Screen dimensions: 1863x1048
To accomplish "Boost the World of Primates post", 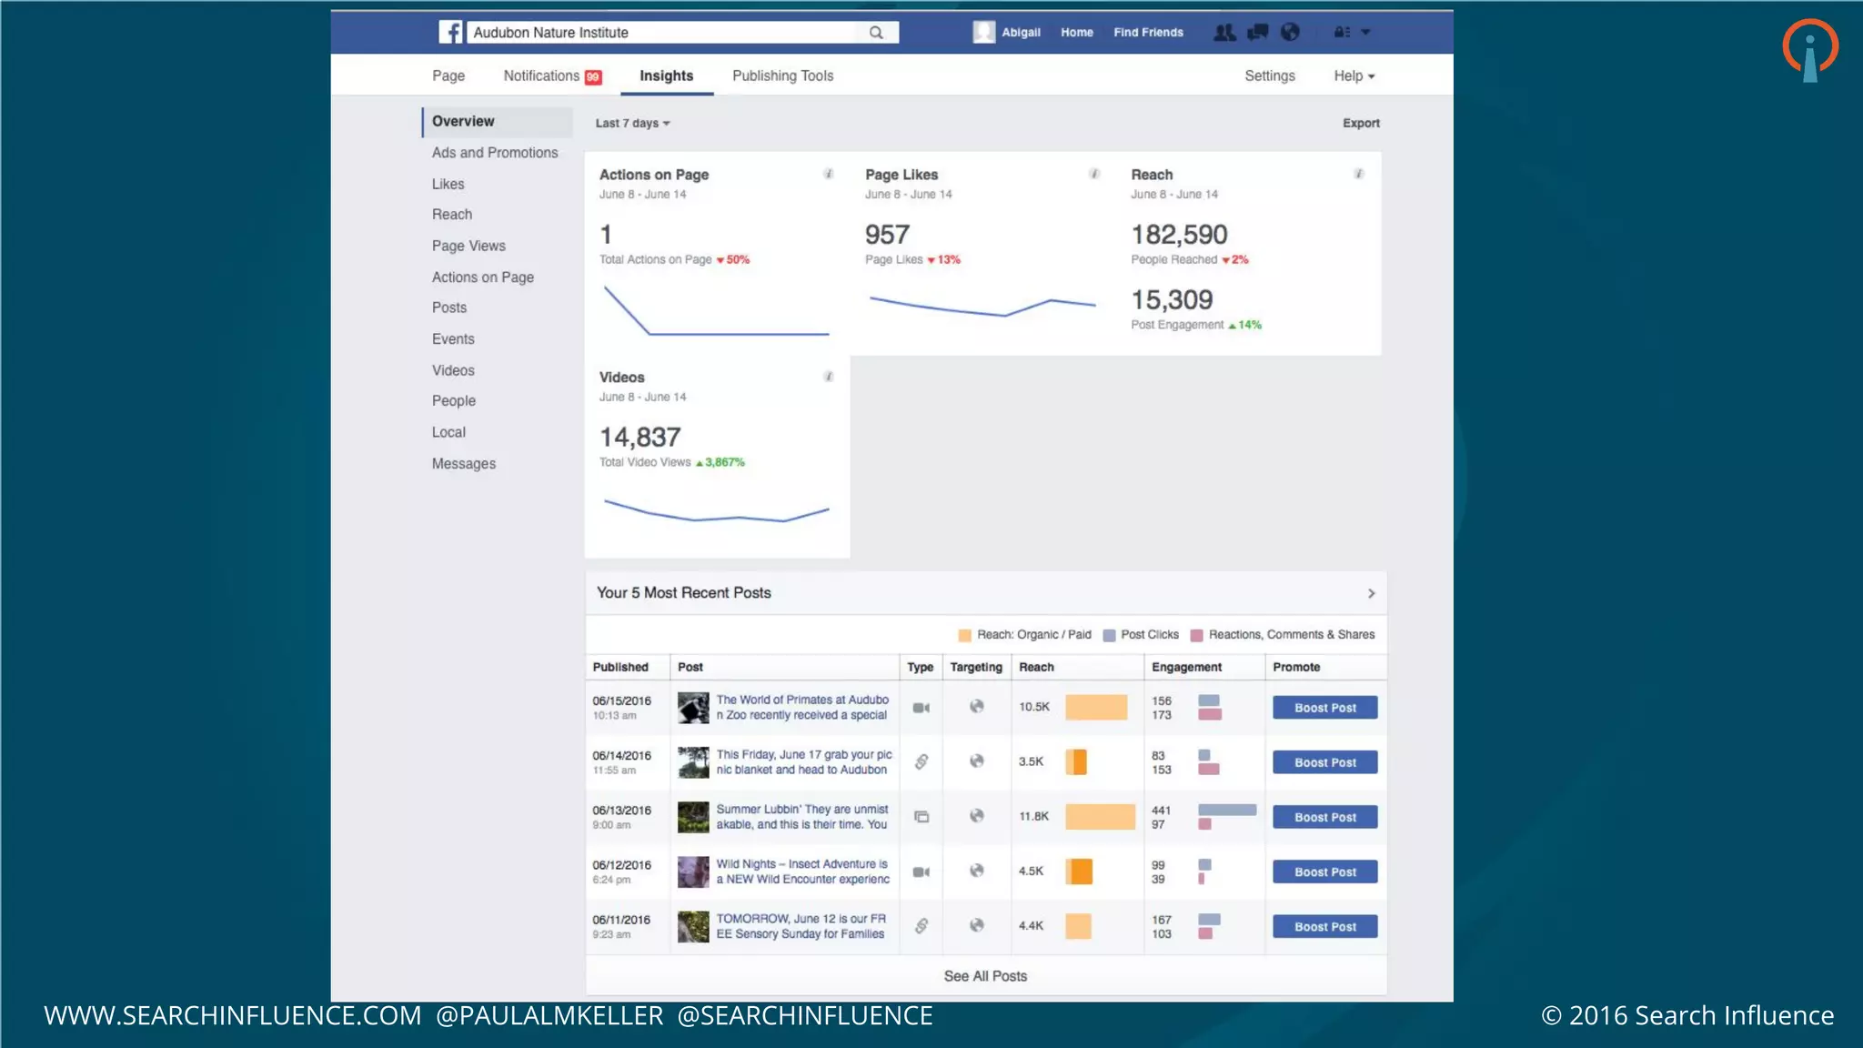I will tap(1324, 708).
